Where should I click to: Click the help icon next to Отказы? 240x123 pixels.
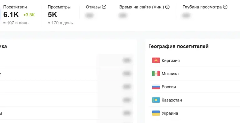pyautogui.click(x=104, y=7)
